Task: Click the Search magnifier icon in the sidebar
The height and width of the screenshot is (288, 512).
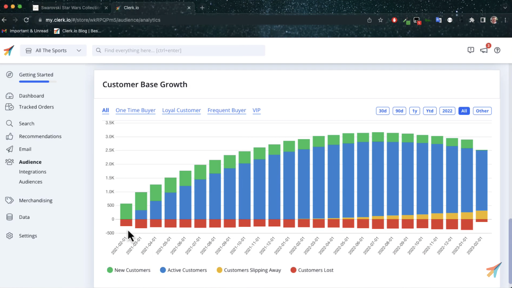Action: (9, 123)
